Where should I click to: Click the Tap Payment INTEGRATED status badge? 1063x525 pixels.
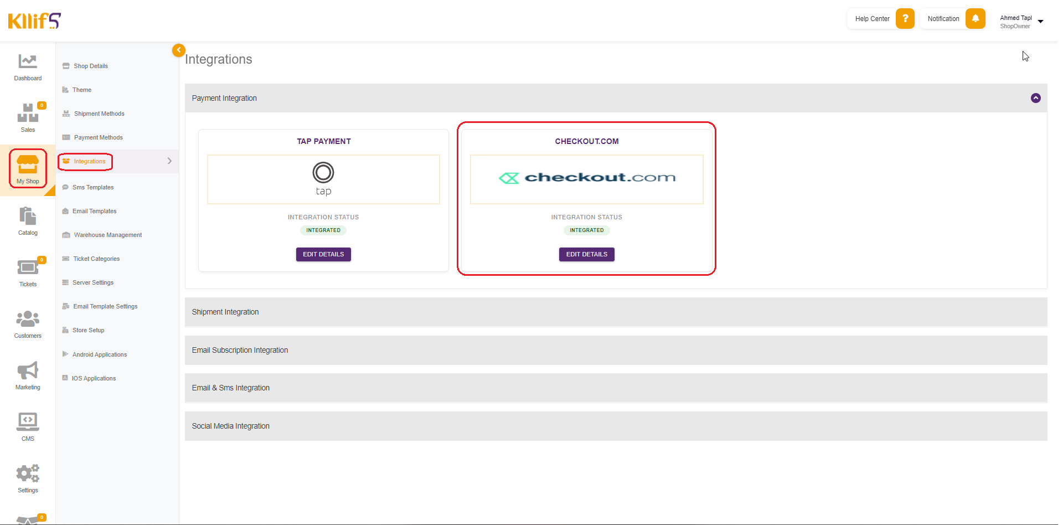pyautogui.click(x=323, y=230)
